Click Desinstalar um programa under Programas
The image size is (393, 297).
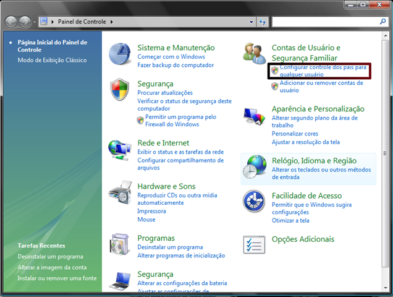point(170,247)
